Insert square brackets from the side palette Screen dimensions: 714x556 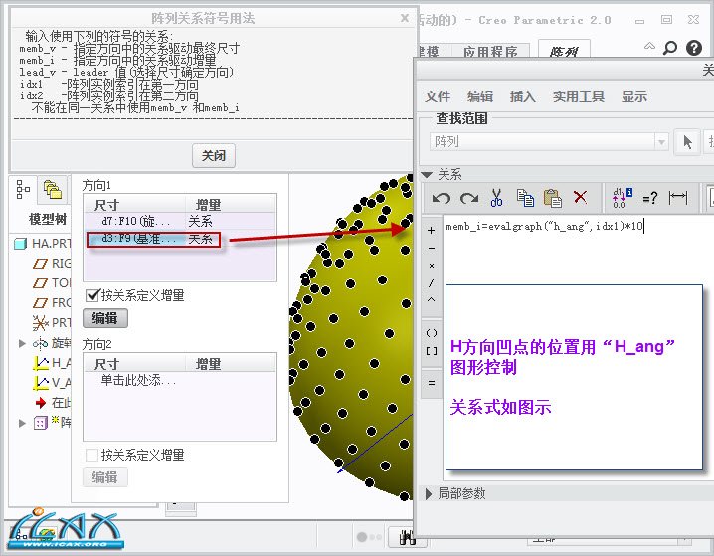[432, 351]
